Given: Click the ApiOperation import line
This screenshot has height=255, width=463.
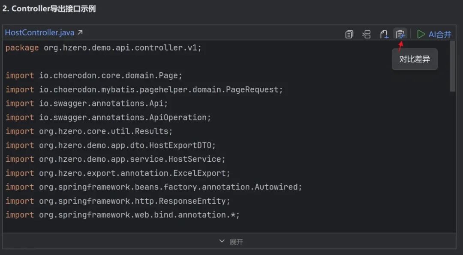Looking at the screenshot, I should click(108, 117).
